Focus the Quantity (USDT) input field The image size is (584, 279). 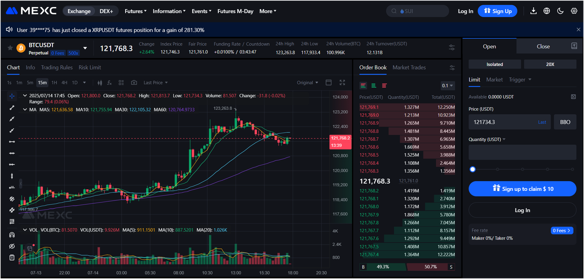click(x=522, y=152)
